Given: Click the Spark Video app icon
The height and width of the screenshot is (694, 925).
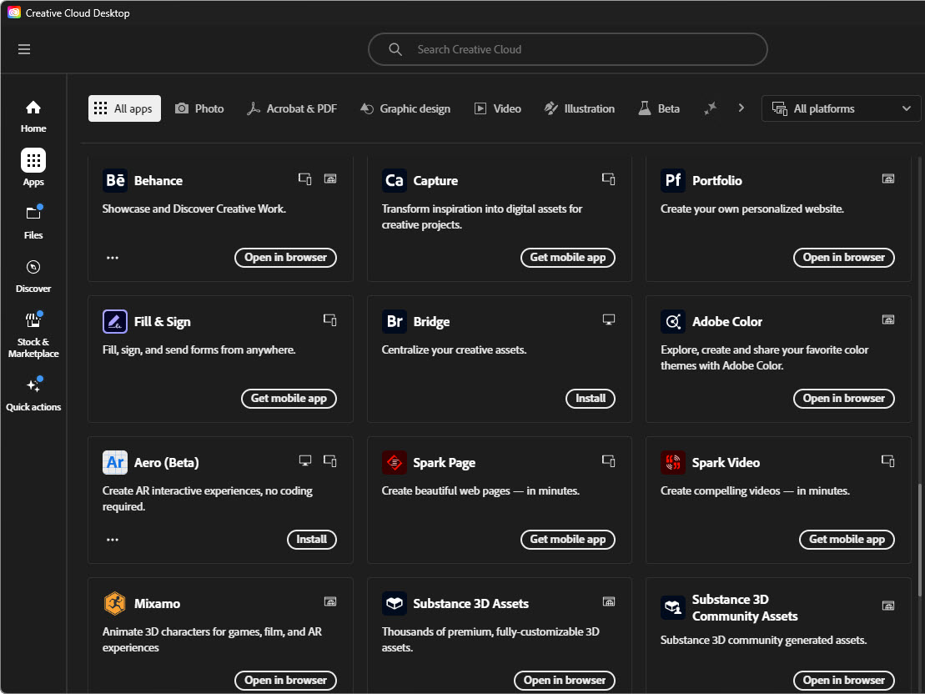Looking at the screenshot, I should click(672, 462).
